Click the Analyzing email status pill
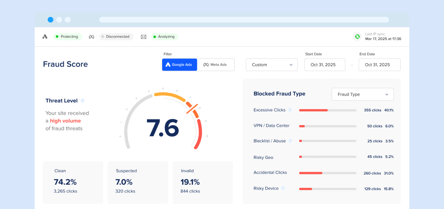Image resolution: width=444 pixels, height=209 pixels. (x=164, y=37)
